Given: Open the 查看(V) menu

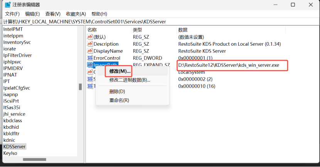Looking at the screenshot, I should click(53, 14).
